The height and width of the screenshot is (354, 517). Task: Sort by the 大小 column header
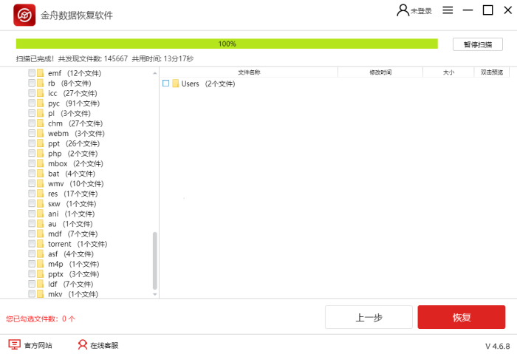(x=448, y=72)
